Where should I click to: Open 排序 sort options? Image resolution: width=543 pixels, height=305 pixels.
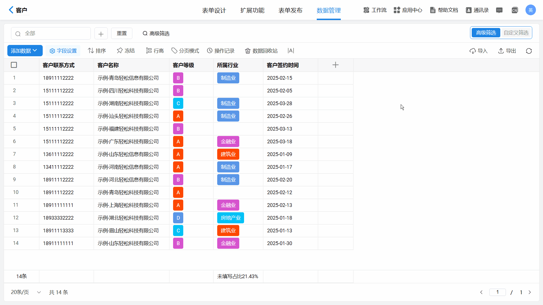pyautogui.click(x=97, y=51)
